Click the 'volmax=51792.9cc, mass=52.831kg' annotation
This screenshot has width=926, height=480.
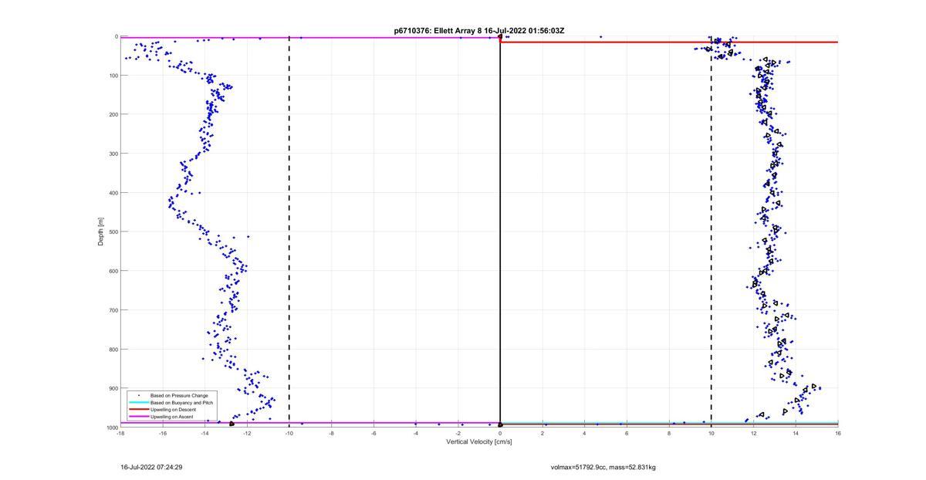603,467
